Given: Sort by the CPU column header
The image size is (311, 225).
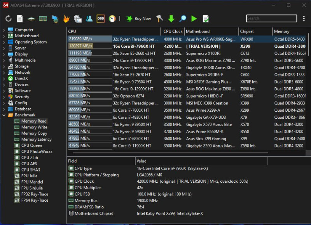Looking at the screenshot, I should [x=114, y=31].
